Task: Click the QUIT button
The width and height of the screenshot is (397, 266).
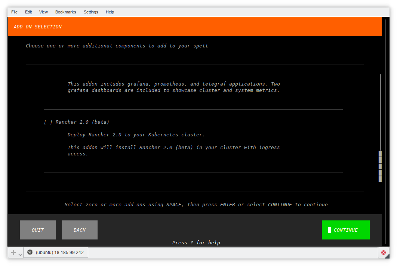Action: [38, 230]
